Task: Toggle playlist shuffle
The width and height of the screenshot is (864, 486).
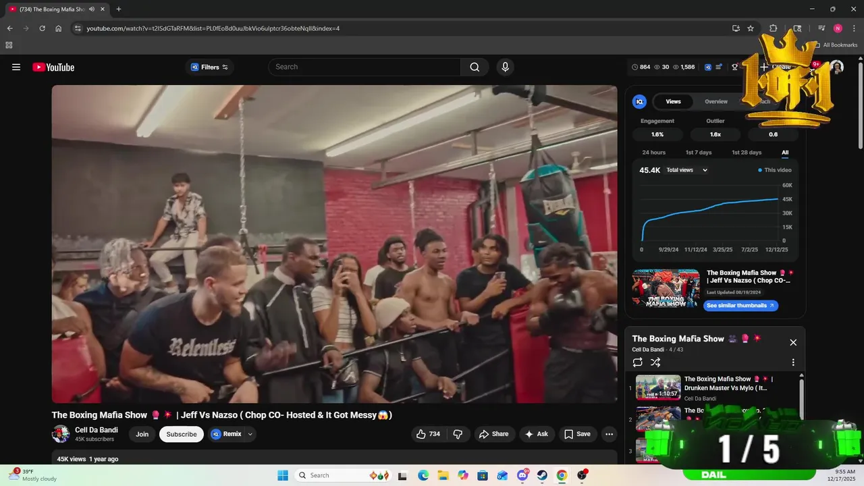Action: [x=655, y=362]
